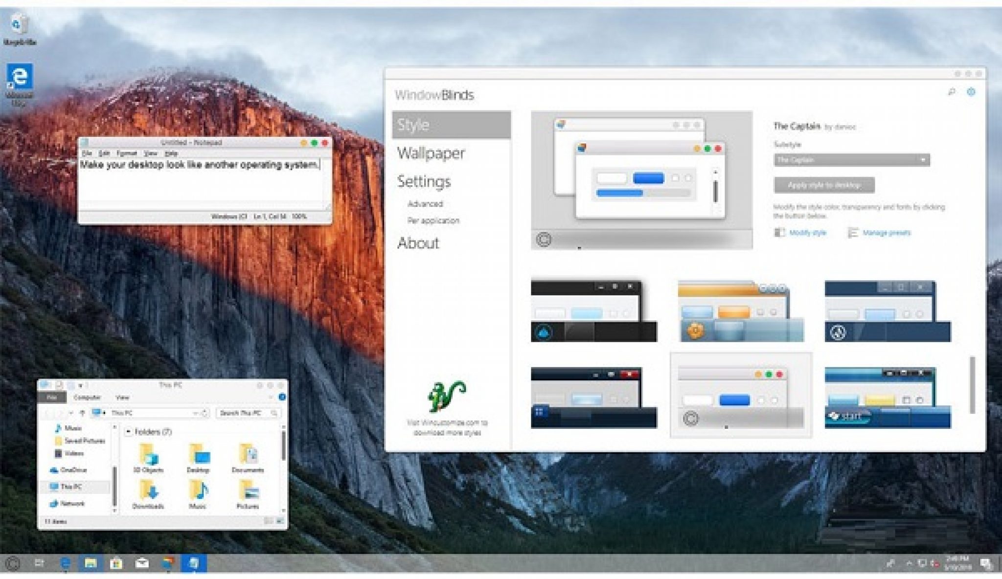The image size is (1002, 579).
Task: Open the Recycle Bin icon
Action: (x=19, y=24)
